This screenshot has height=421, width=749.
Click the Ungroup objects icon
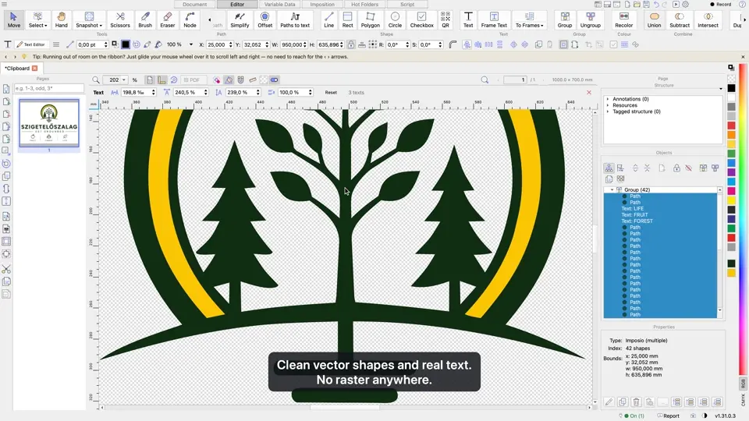tap(591, 19)
